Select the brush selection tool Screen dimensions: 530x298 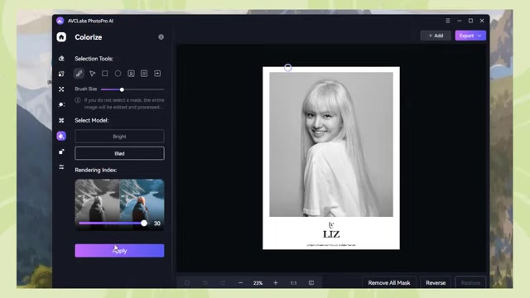tap(79, 74)
